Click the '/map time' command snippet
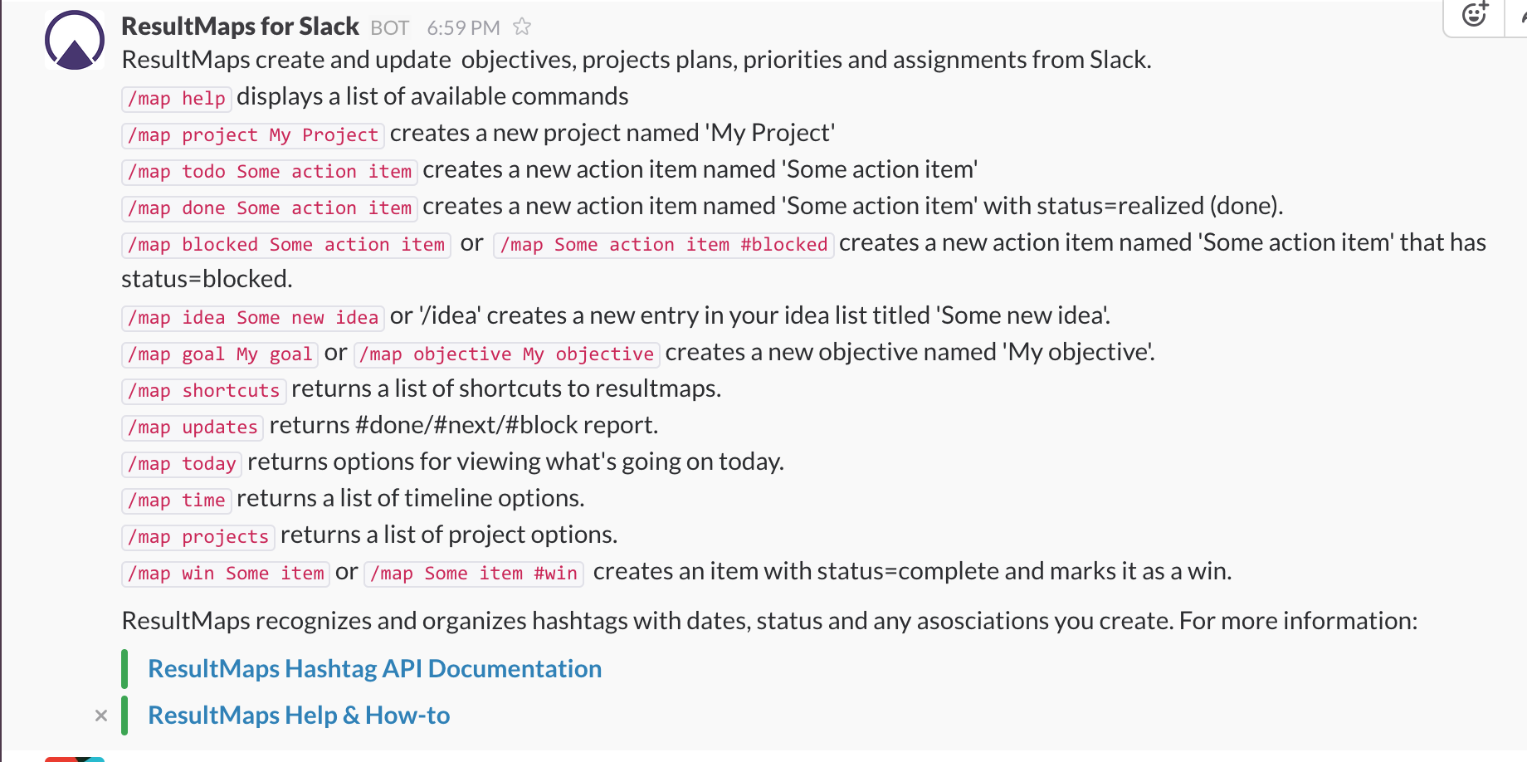 point(176,501)
